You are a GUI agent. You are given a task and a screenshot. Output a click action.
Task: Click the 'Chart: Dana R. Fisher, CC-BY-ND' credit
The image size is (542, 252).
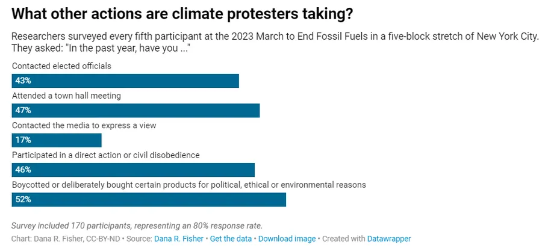pos(66,239)
